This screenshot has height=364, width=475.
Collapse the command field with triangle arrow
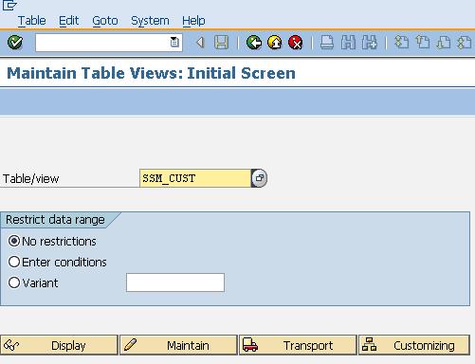[x=200, y=43]
